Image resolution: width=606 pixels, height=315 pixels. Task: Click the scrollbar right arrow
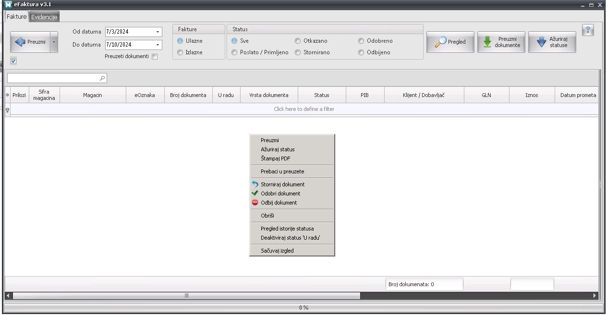(595, 296)
